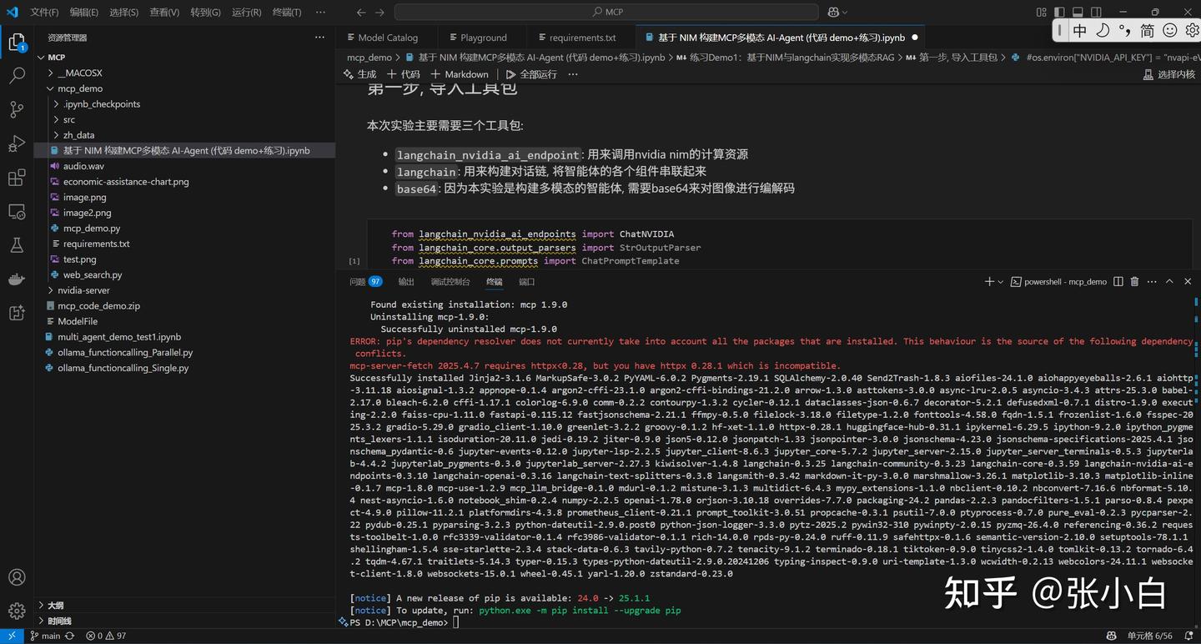Open the Run and Debug view
The width and height of the screenshot is (1201, 644).
(17, 143)
